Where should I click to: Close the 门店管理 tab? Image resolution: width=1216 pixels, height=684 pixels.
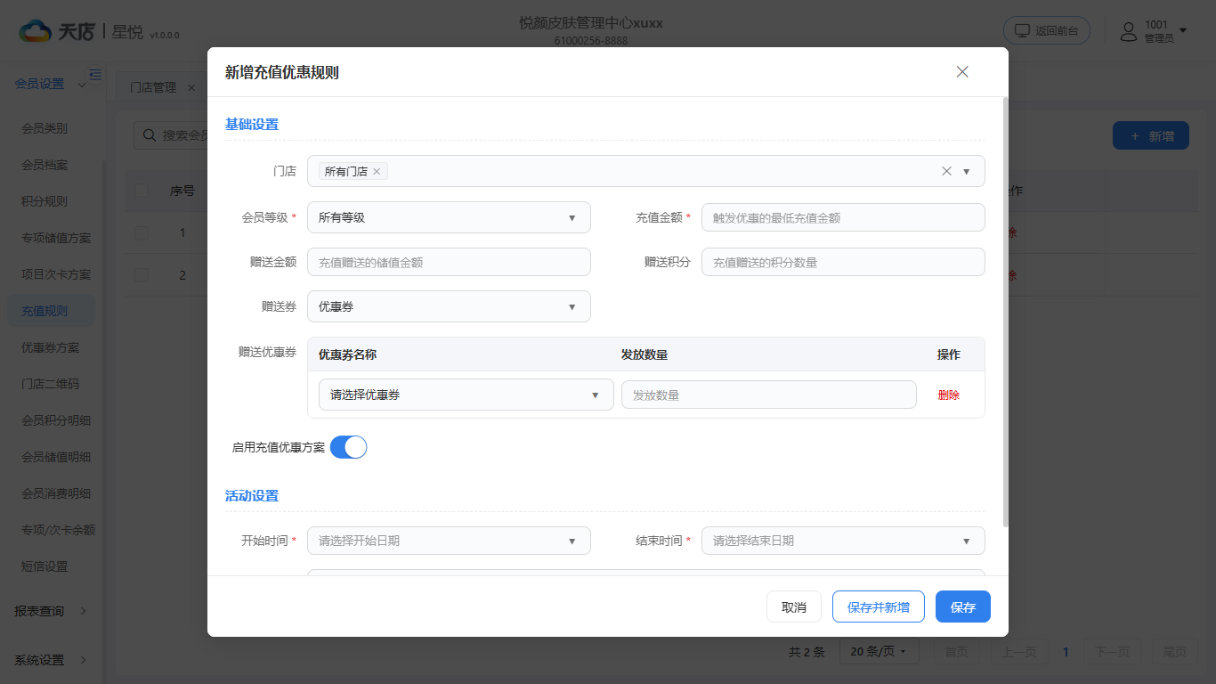[x=191, y=88]
